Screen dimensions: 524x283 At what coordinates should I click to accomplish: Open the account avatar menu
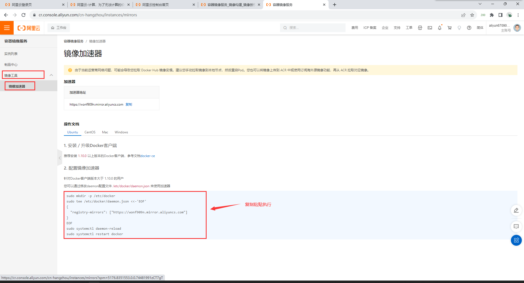517,28
